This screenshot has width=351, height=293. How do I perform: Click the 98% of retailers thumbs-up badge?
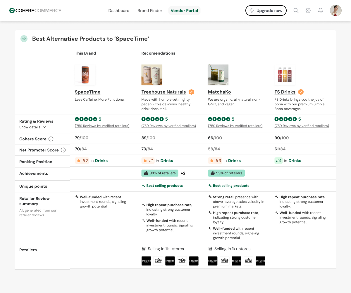(160, 173)
